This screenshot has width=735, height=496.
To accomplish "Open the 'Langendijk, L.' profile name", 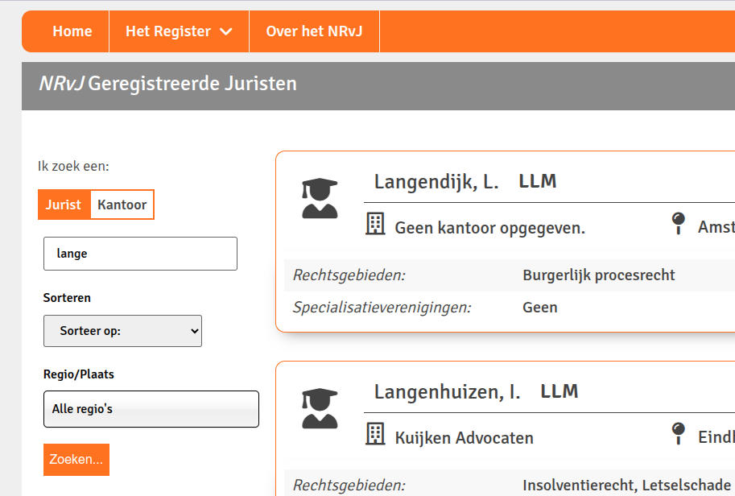I will pyautogui.click(x=436, y=182).
